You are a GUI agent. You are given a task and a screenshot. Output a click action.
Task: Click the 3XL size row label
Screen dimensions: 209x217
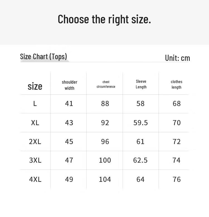35,160
